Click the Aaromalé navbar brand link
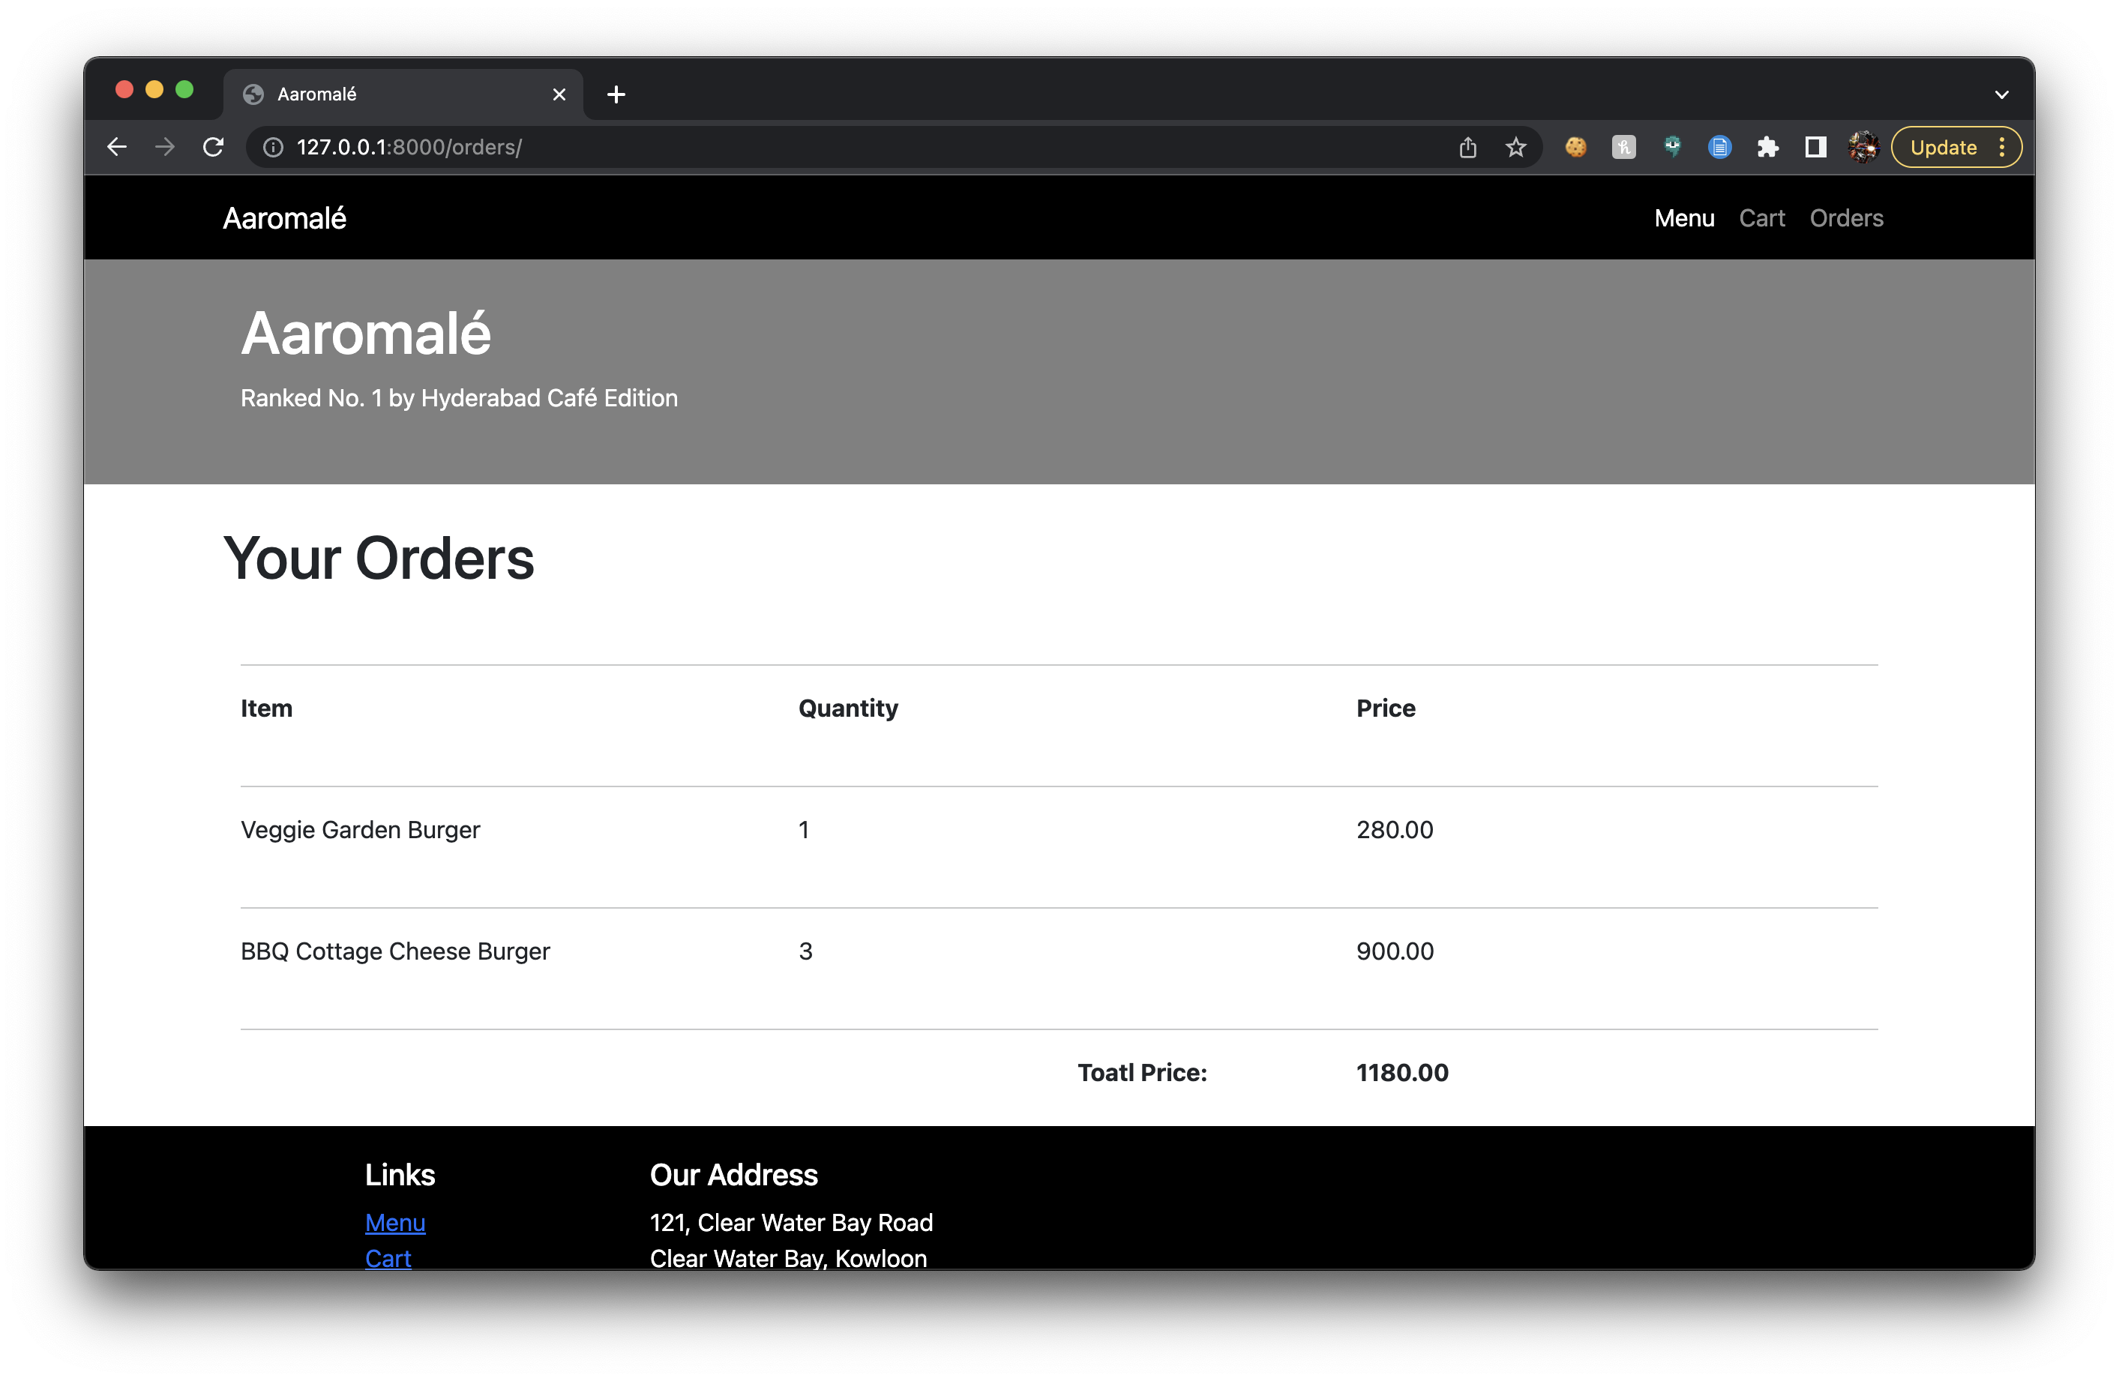The height and width of the screenshot is (1381, 2119). tap(284, 218)
